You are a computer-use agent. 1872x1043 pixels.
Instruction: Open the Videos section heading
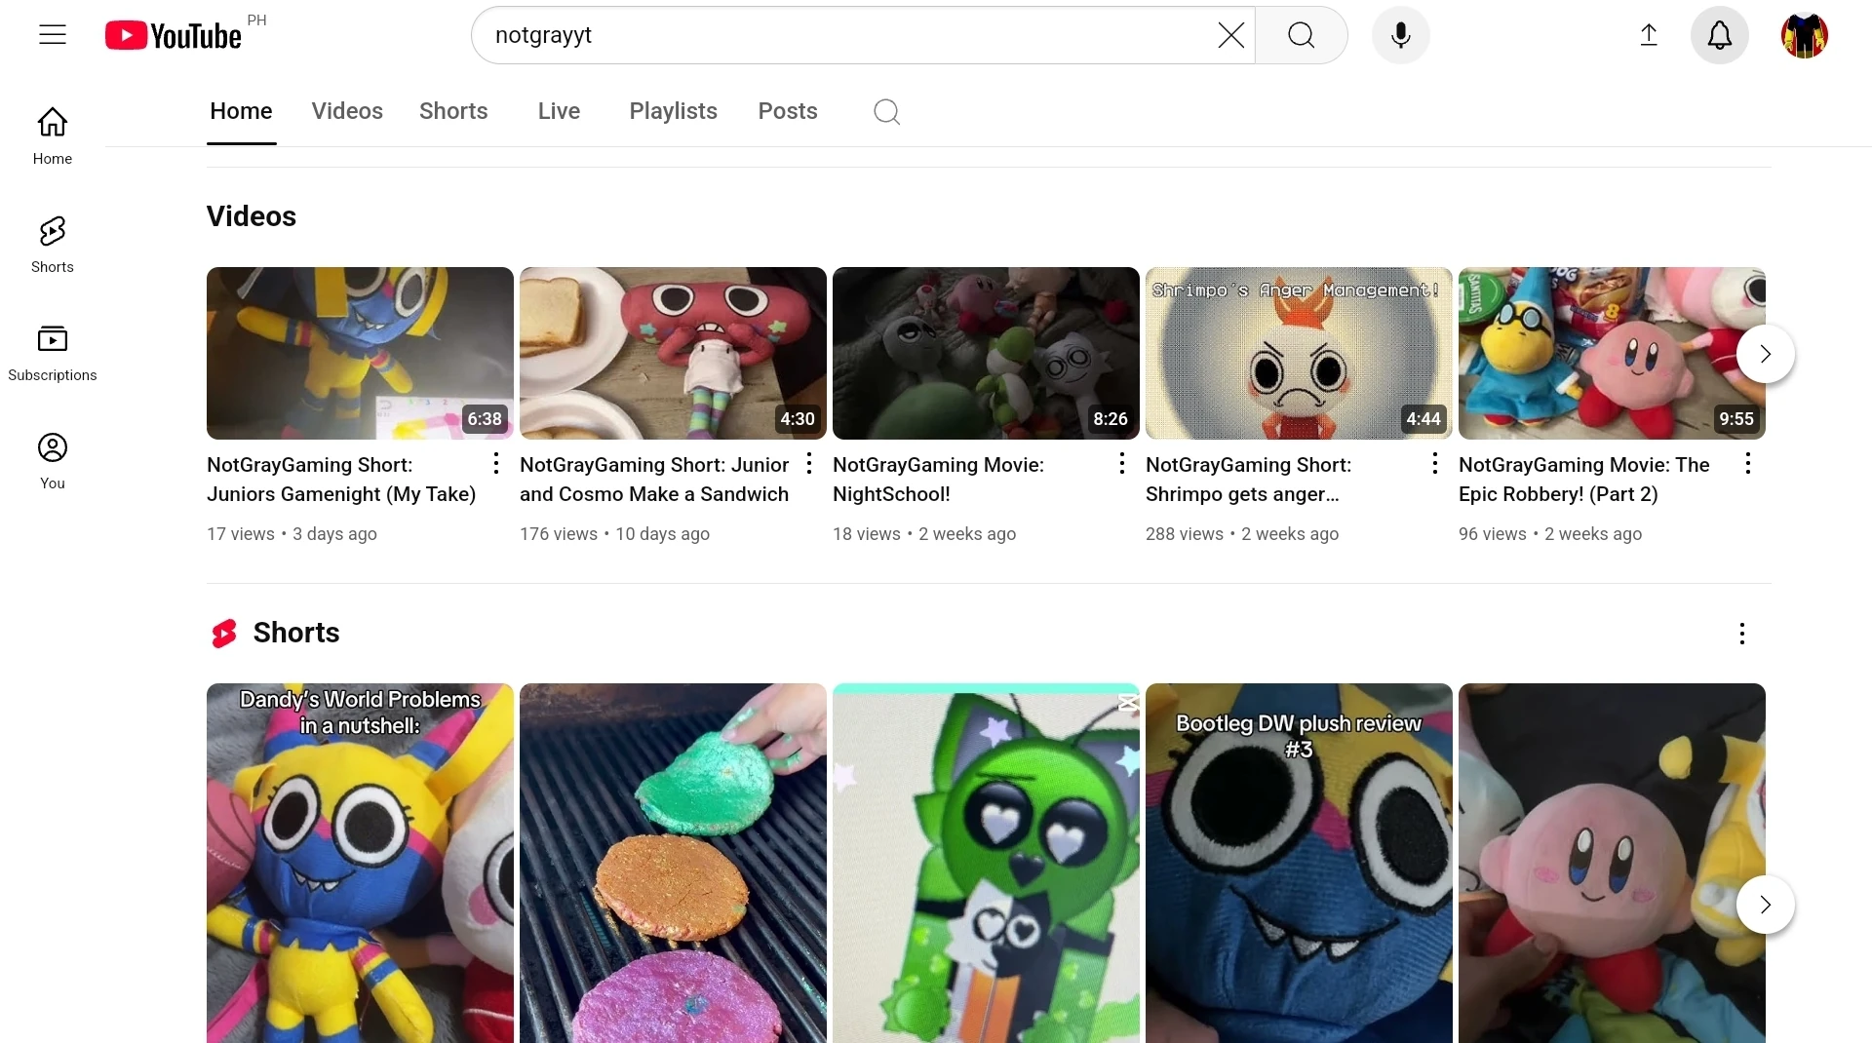tap(252, 216)
